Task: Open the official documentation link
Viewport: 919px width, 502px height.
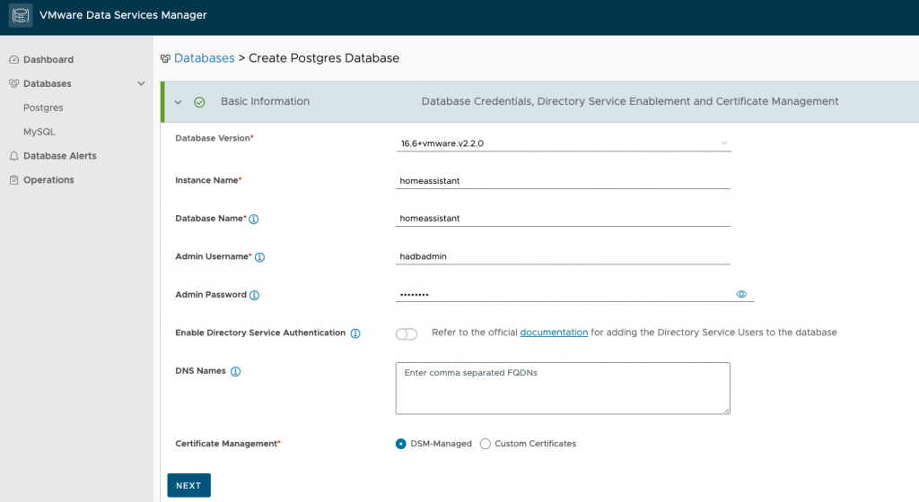Action: (554, 333)
